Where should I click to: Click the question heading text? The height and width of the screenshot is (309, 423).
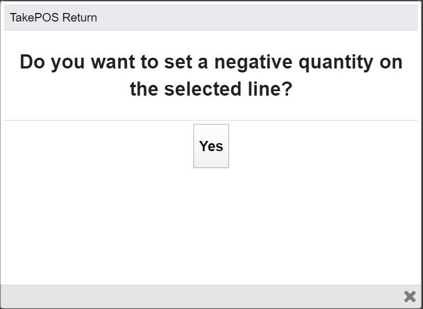(x=211, y=75)
